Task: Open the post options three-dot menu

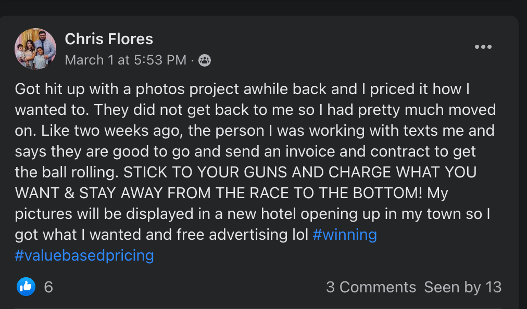Action: click(x=483, y=47)
